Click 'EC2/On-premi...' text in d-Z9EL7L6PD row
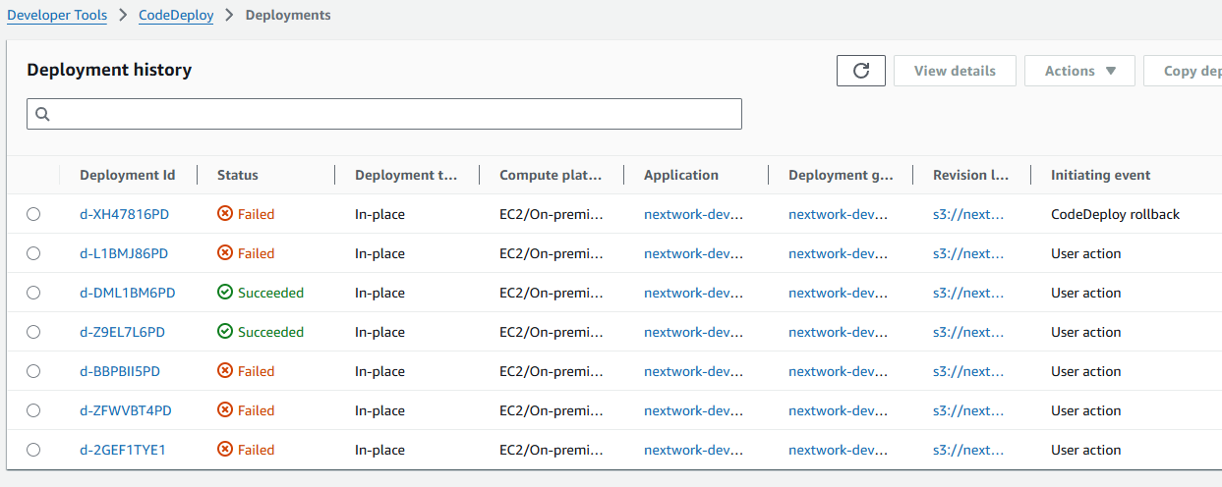The image size is (1222, 487). click(552, 332)
